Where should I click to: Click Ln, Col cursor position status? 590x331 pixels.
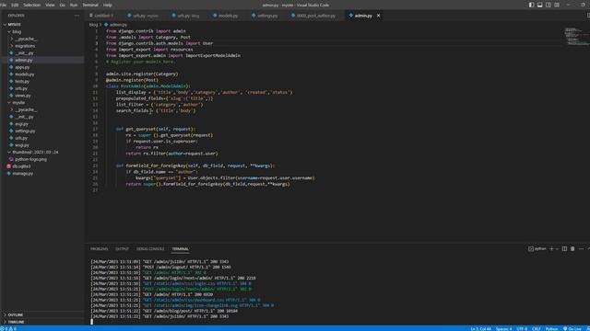[480, 328]
